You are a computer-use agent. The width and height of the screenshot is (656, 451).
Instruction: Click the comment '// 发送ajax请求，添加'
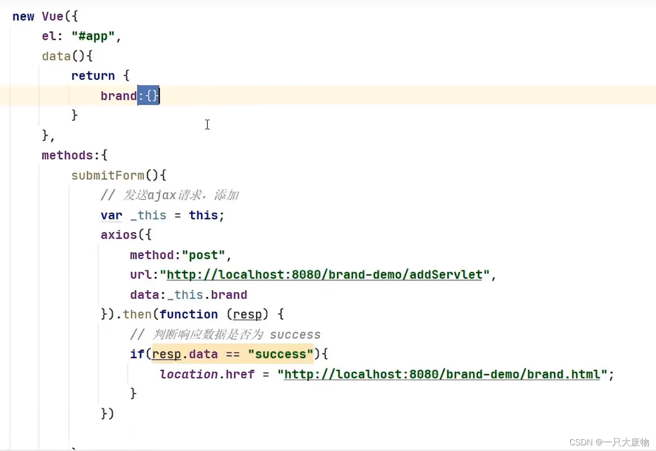click(x=169, y=195)
